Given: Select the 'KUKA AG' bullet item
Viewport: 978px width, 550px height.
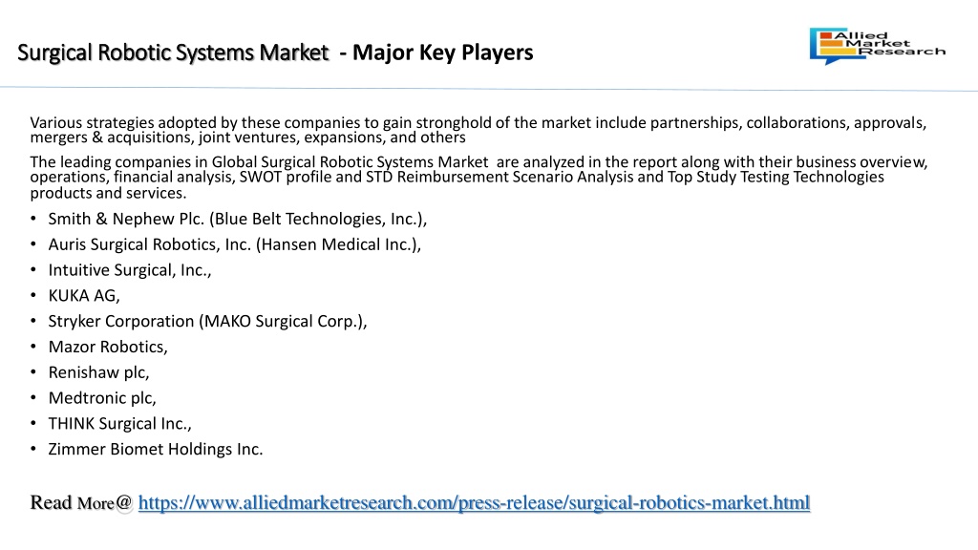Looking at the screenshot, I should coord(84,296).
